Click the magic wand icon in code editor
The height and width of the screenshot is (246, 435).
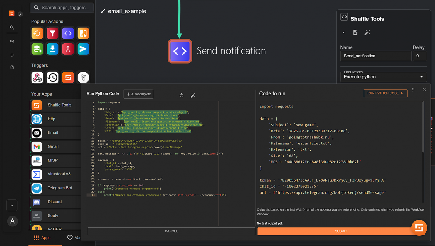pyautogui.click(x=193, y=95)
